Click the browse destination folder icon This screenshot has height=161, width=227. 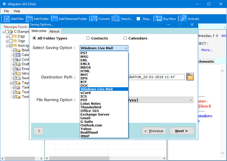click(x=190, y=77)
